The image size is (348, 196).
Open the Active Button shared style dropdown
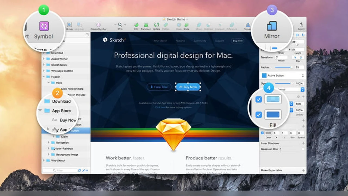point(282,75)
